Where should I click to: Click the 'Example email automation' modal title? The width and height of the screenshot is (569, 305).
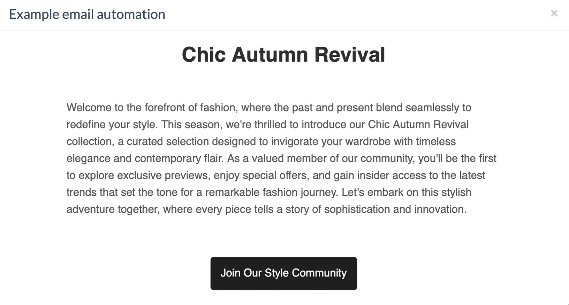pyautogui.click(x=87, y=15)
